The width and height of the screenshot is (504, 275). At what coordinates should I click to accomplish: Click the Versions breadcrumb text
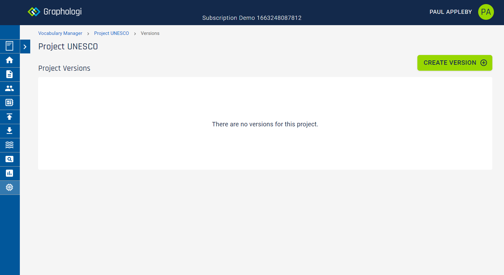point(150,33)
